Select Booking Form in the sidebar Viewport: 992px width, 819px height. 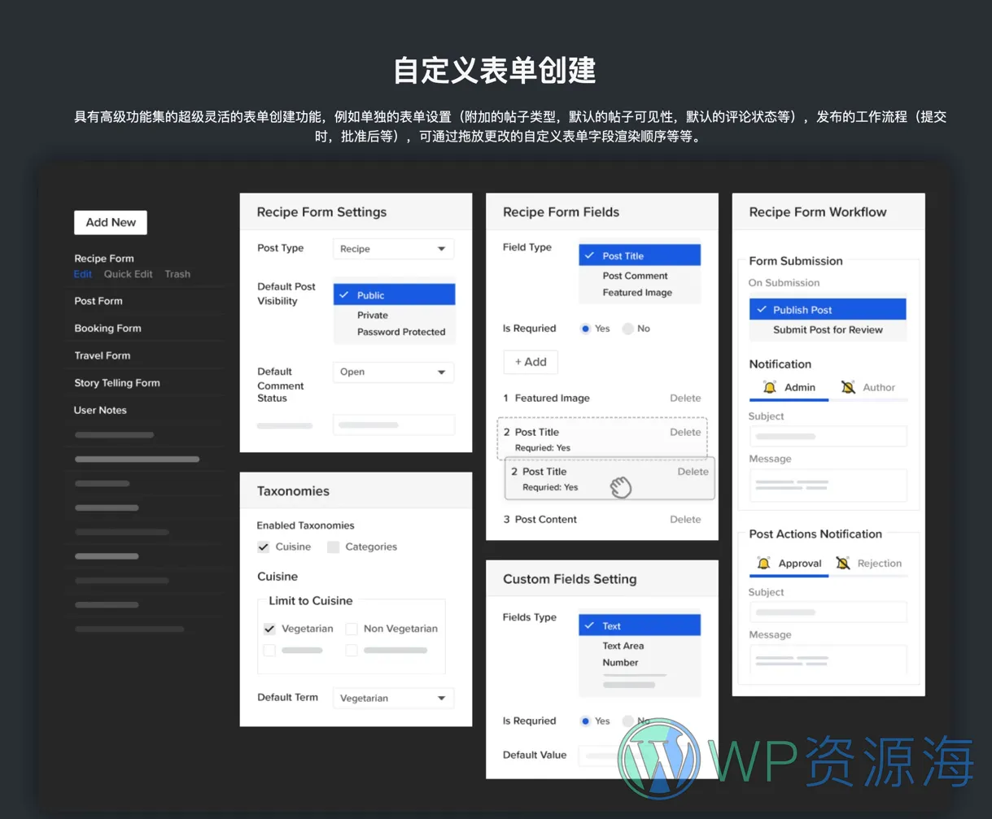(x=107, y=328)
